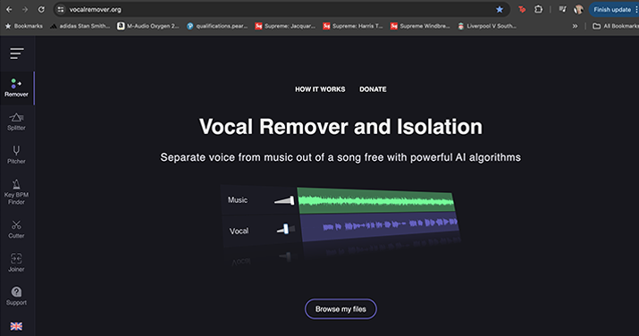Viewport: 639px width, 336px height.
Task: Click the green Music waveform track
Action: tap(376, 201)
